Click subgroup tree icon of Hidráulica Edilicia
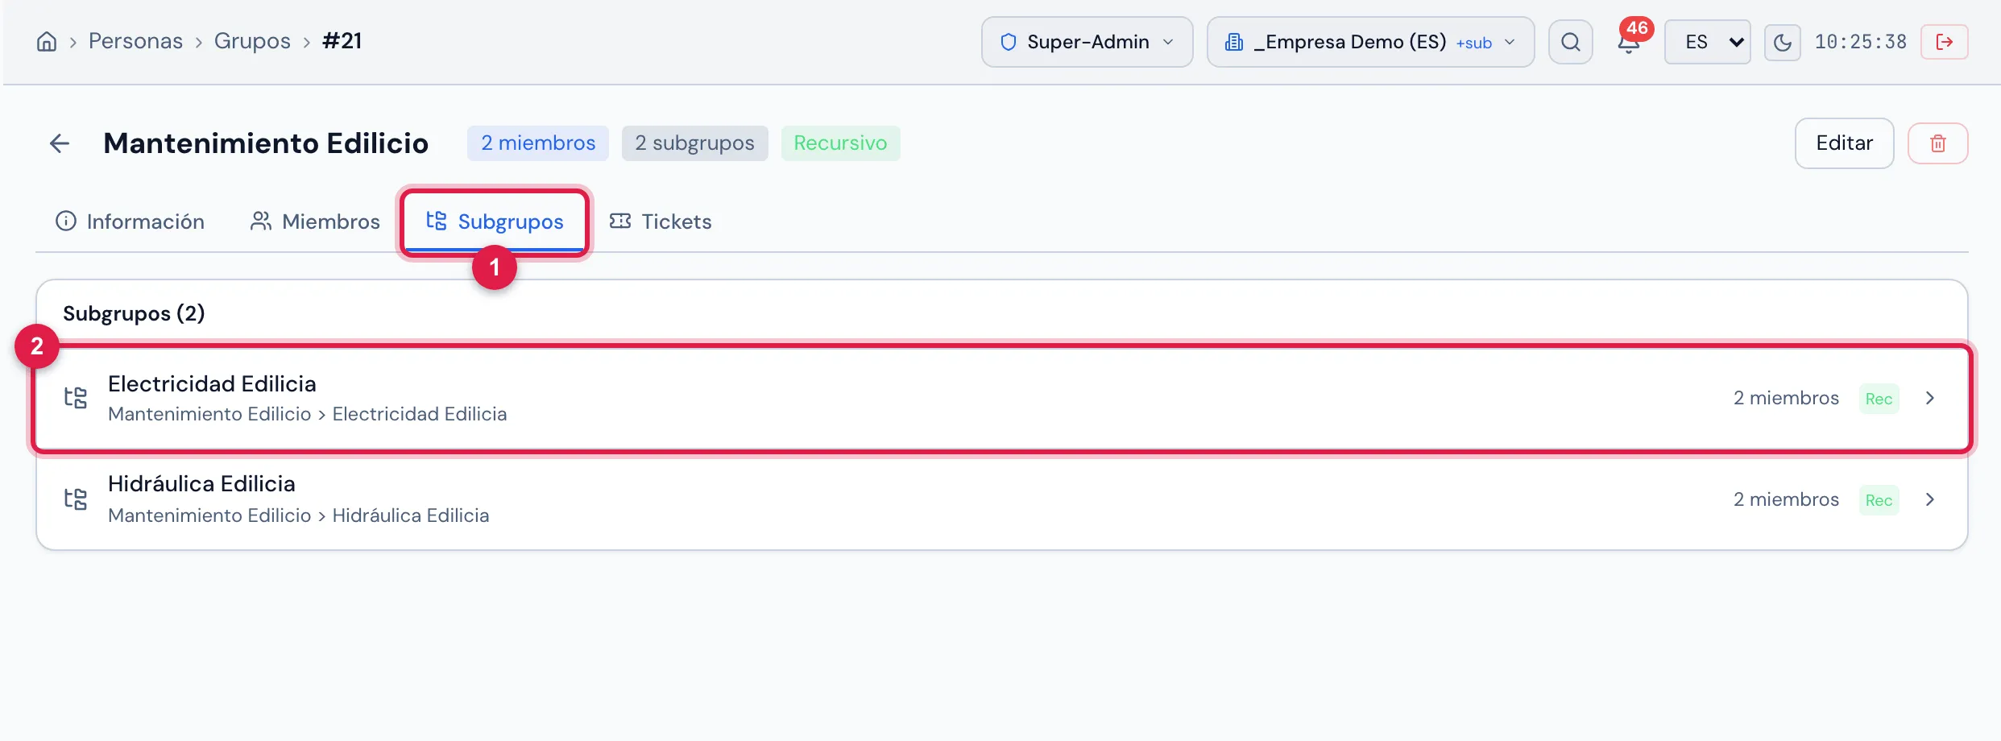 pos(76,499)
